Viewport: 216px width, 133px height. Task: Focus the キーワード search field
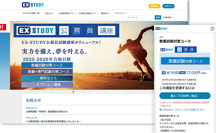click(141, 17)
